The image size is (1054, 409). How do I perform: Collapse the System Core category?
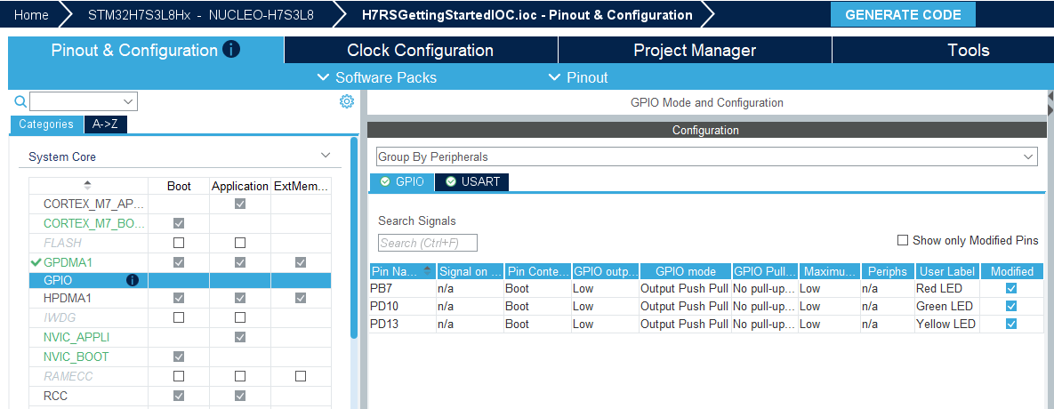tap(326, 156)
